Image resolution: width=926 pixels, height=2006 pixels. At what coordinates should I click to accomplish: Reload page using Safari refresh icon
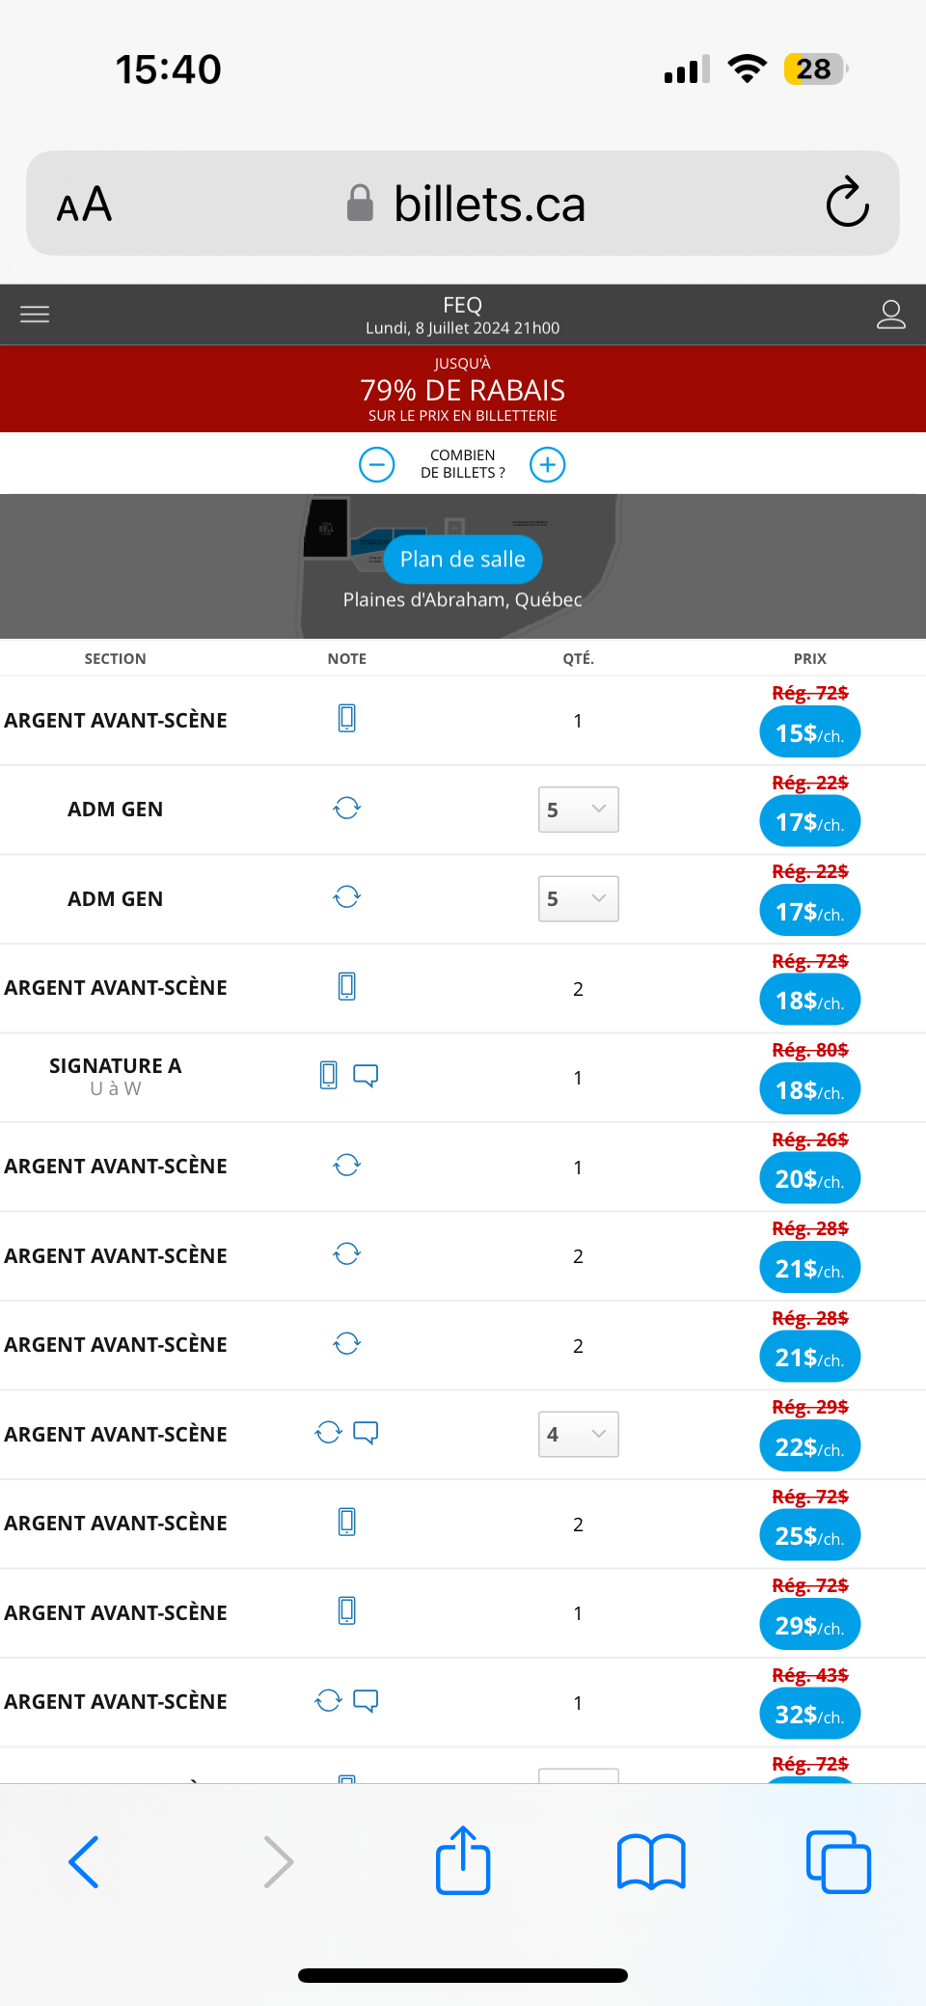(x=847, y=203)
